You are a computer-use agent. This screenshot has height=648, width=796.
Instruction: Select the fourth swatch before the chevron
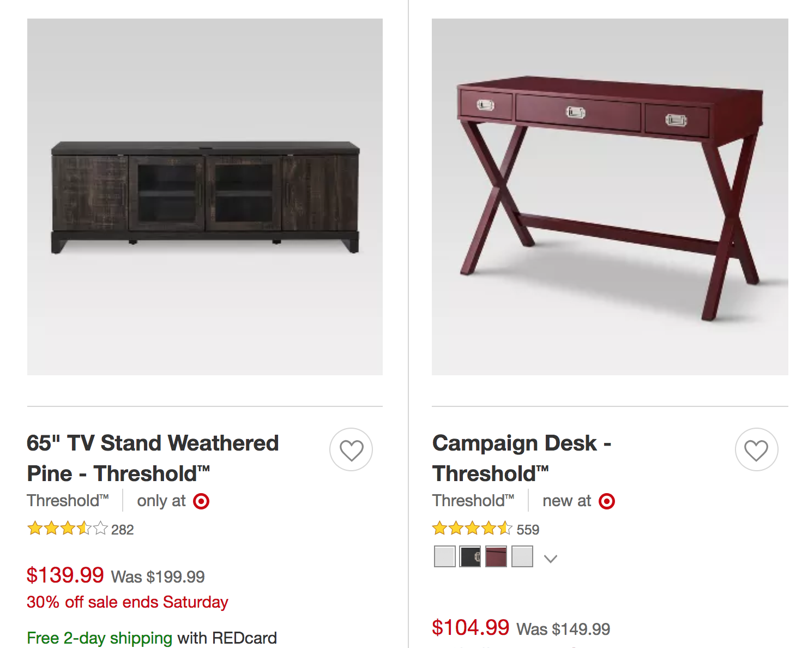(522, 557)
